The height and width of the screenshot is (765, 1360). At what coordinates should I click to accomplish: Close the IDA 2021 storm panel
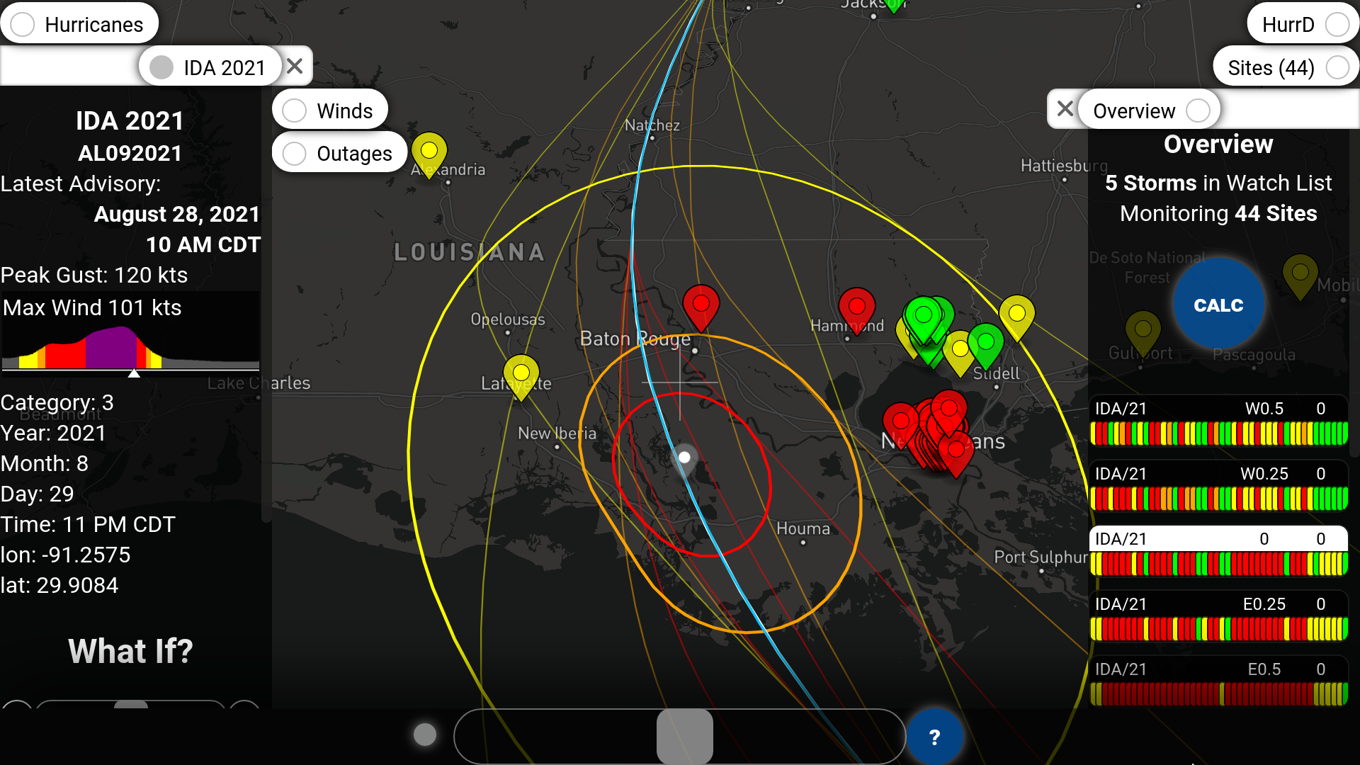(295, 67)
